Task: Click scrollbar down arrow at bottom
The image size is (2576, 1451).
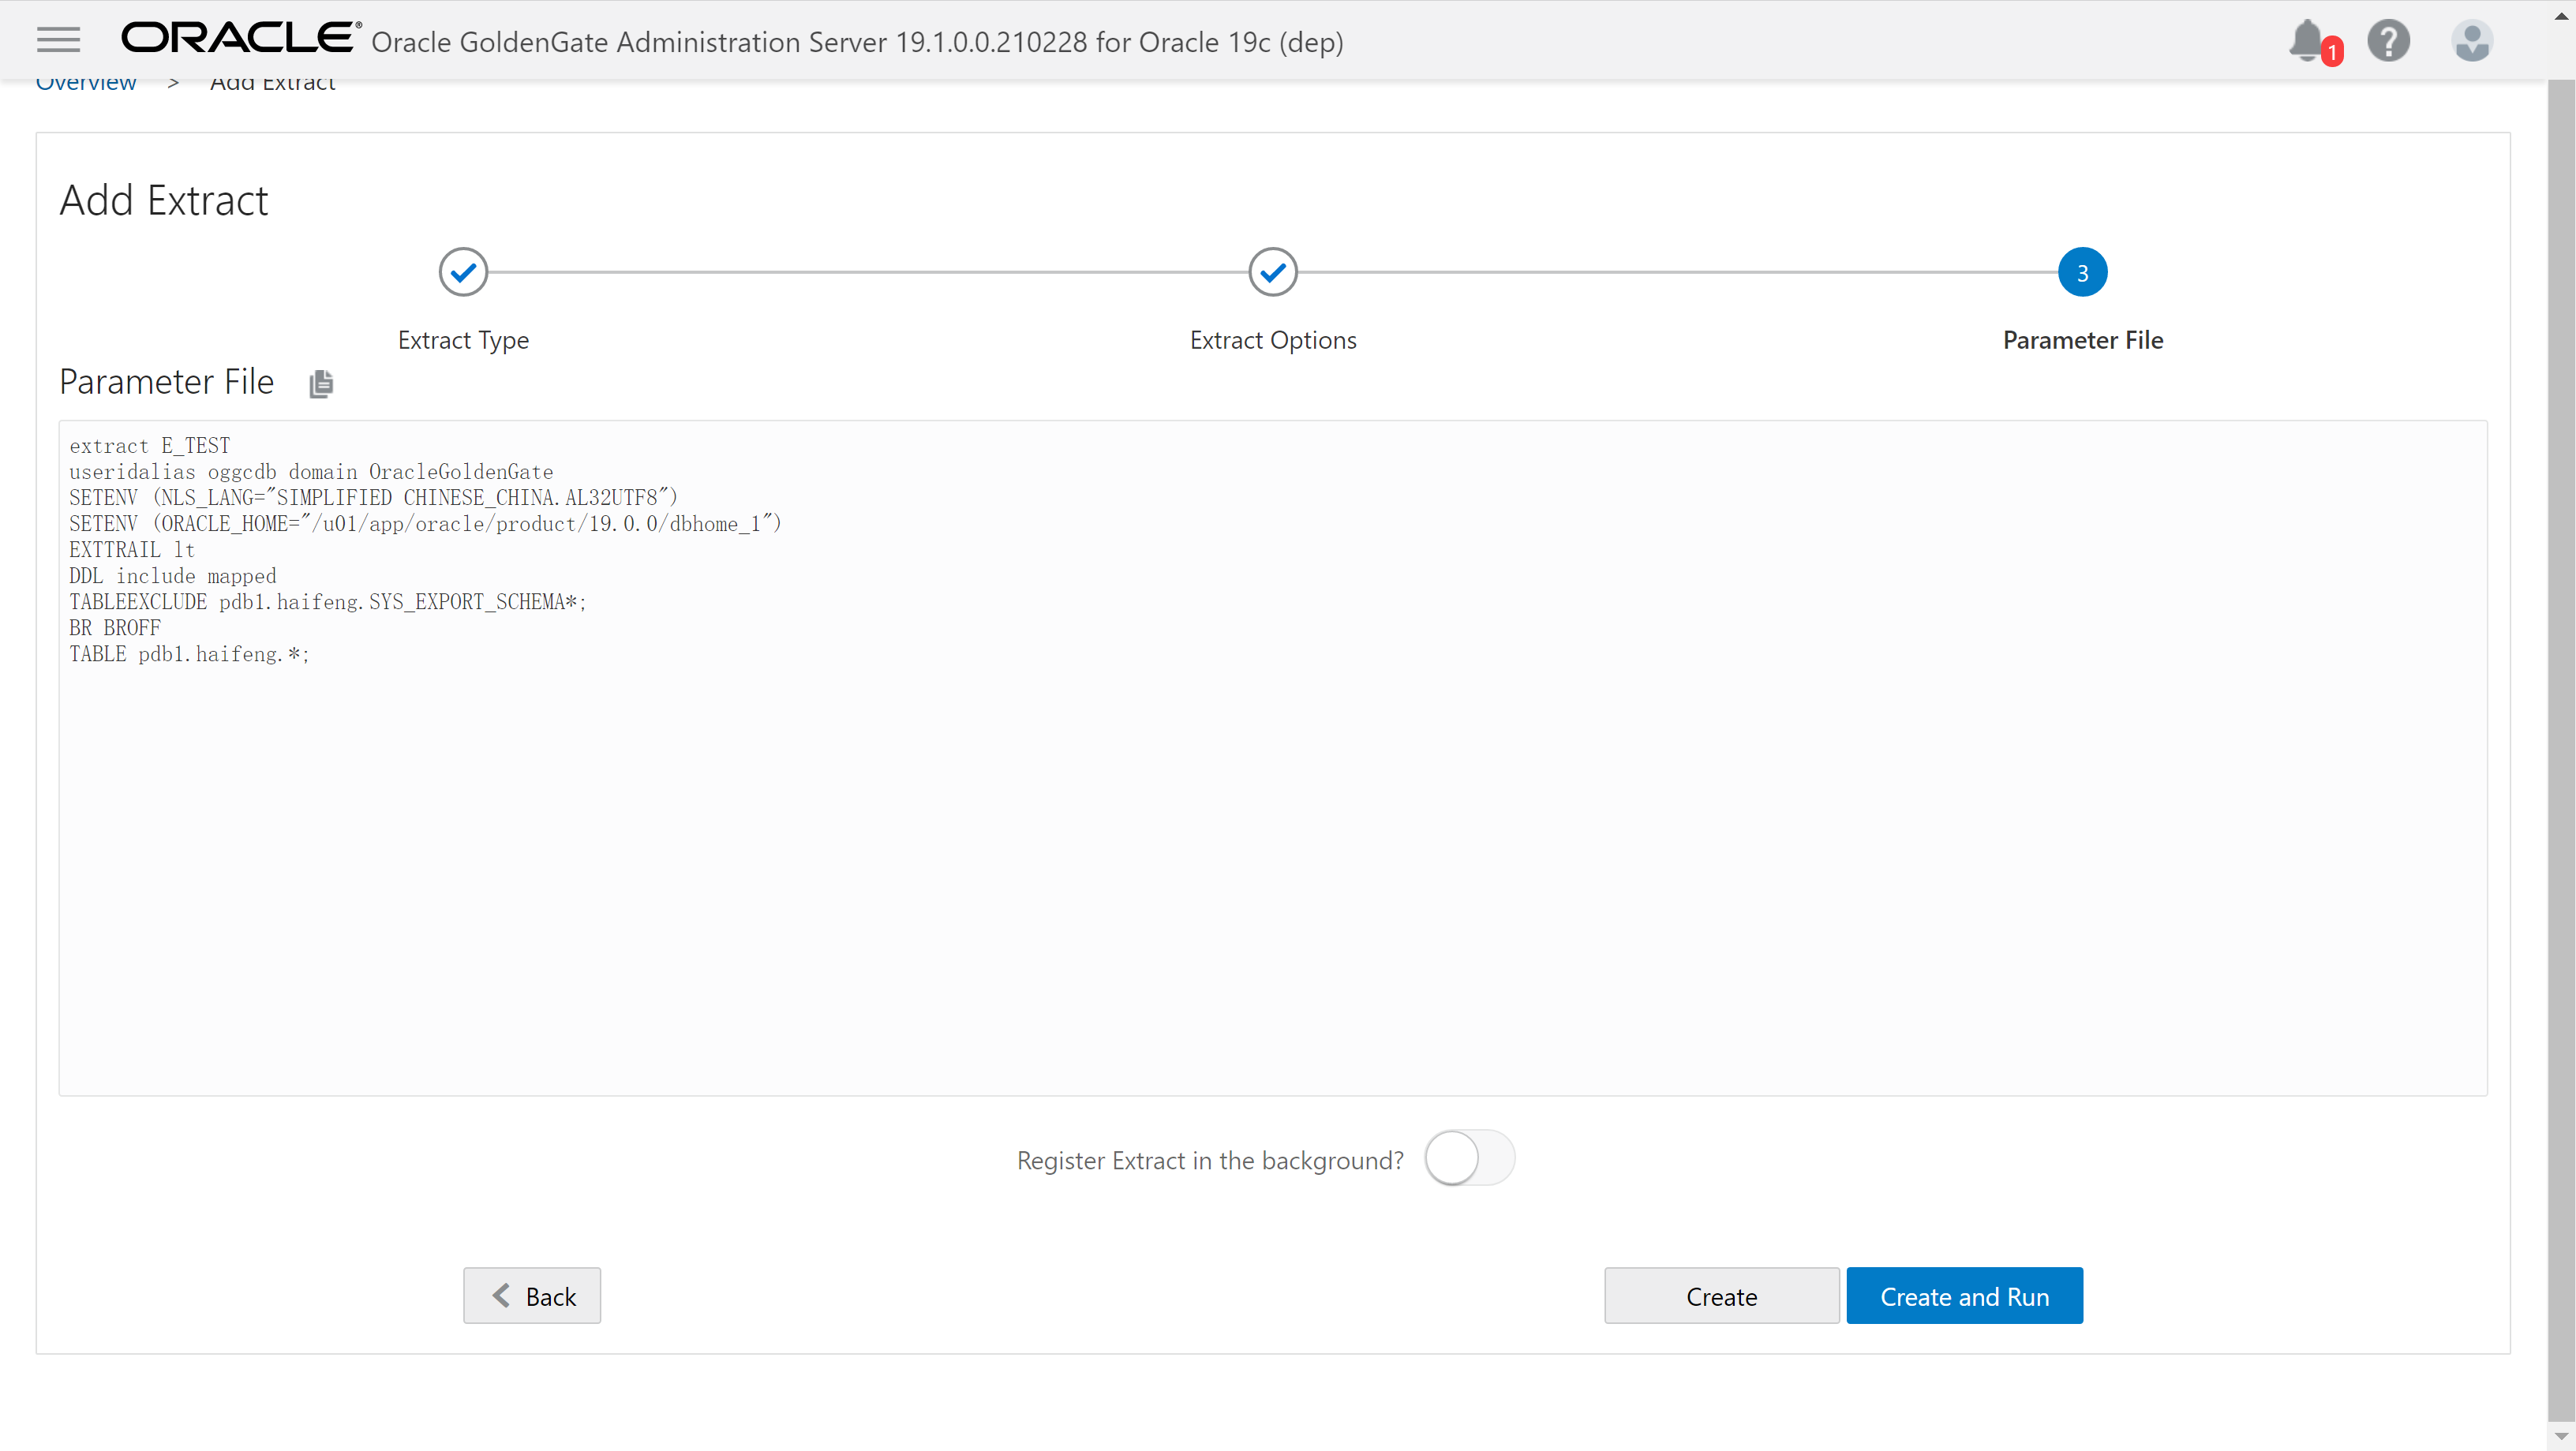Action: [x=2561, y=1437]
